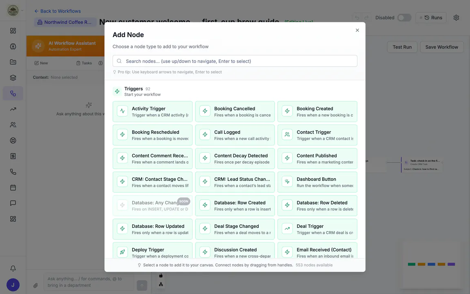Viewport: 470px width, 294px height.
Task: Pick the Deal Trigger node
Action: pos(317,229)
